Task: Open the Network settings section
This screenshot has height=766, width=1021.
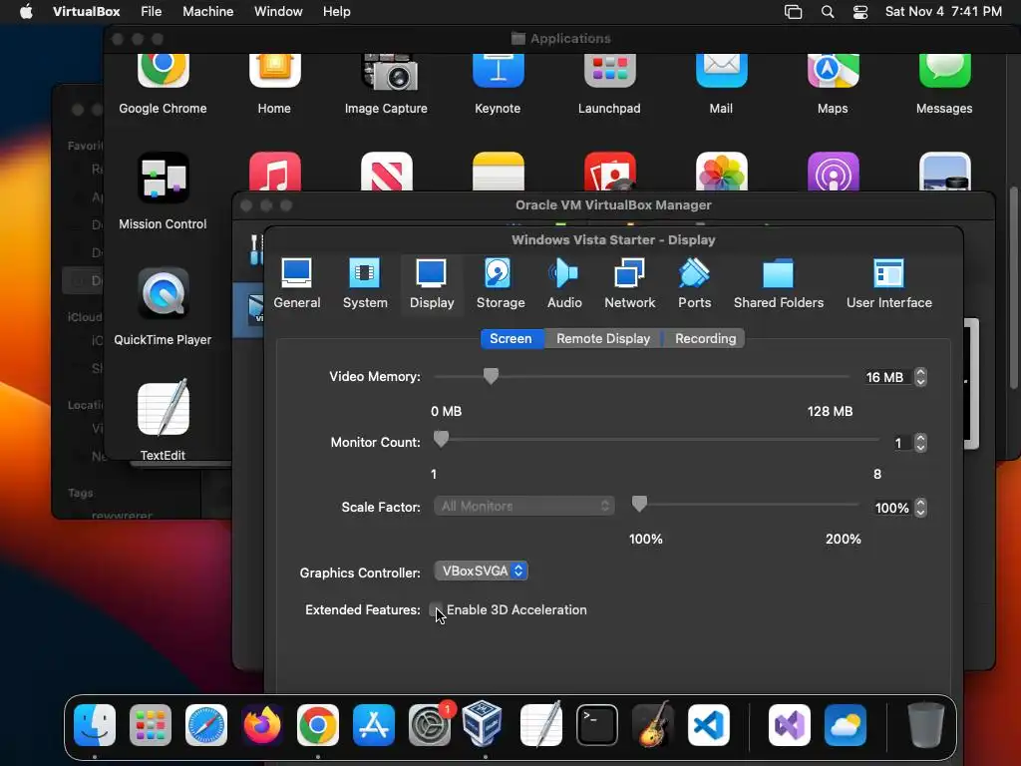Action: pos(630,284)
